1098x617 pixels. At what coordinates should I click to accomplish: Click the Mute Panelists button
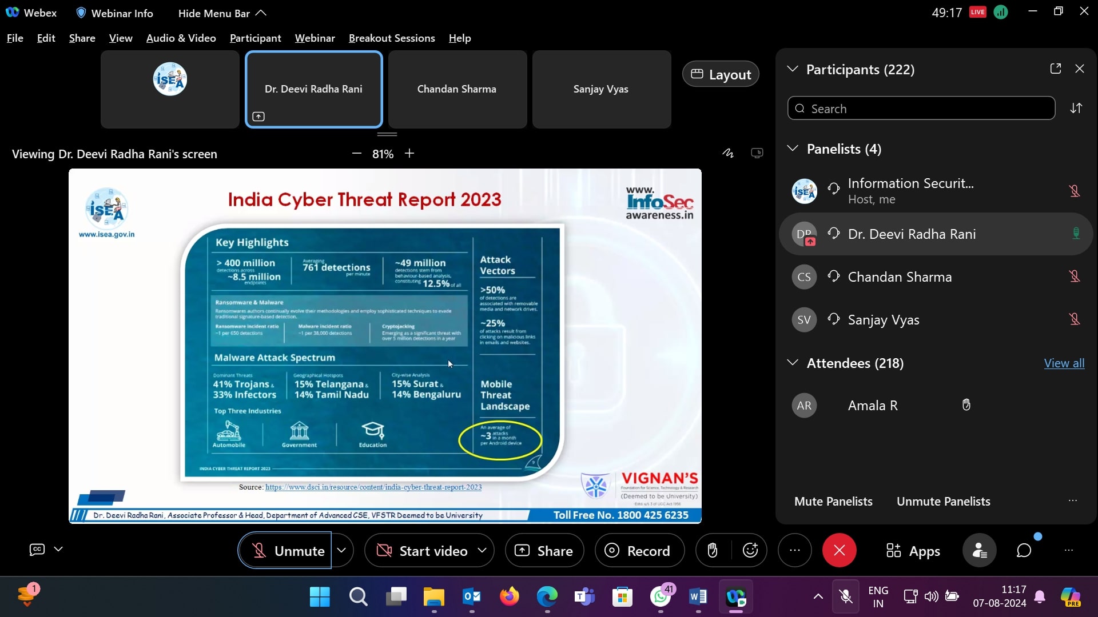[x=833, y=502]
